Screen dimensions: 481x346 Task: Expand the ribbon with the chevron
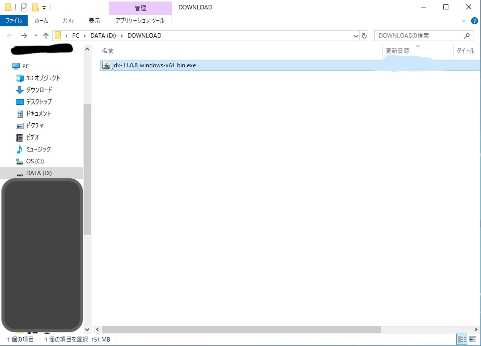click(464, 21)
